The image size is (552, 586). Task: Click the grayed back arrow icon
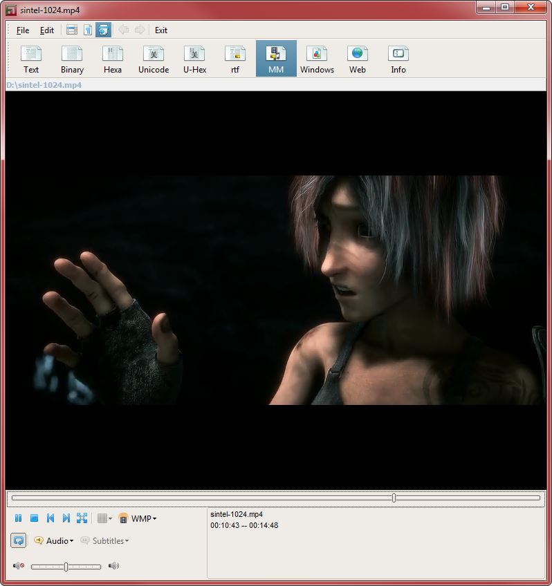[x=123, y=30]
